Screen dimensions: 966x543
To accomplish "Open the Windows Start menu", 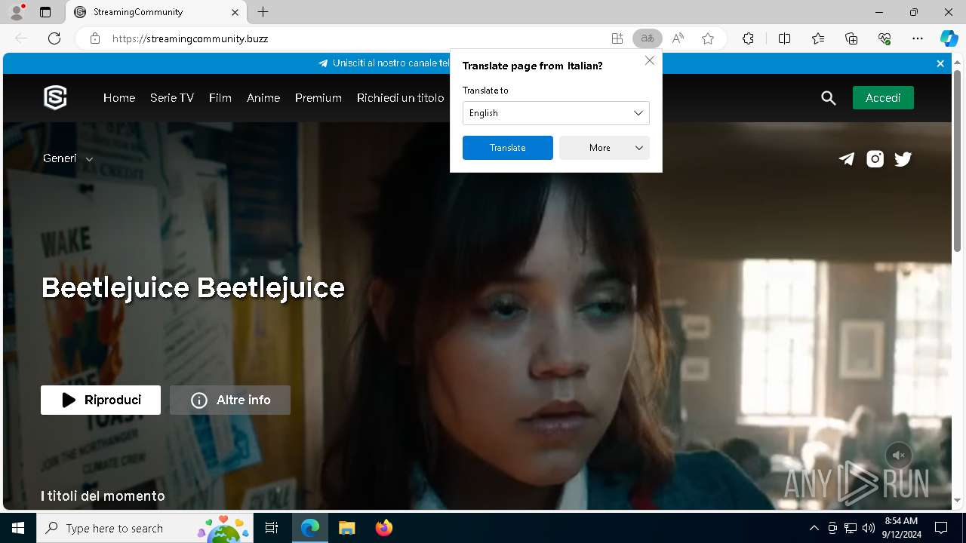I will [18, 528].
